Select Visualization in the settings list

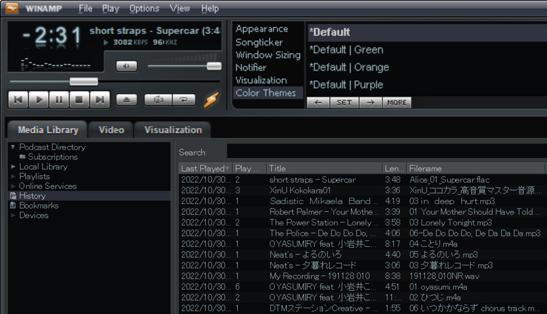tap(261, 80)
